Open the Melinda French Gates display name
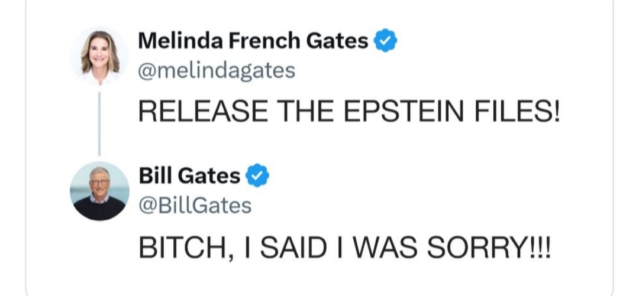Image resolution: width=639 pixels, height=296 pixels. tap(253, 40)
